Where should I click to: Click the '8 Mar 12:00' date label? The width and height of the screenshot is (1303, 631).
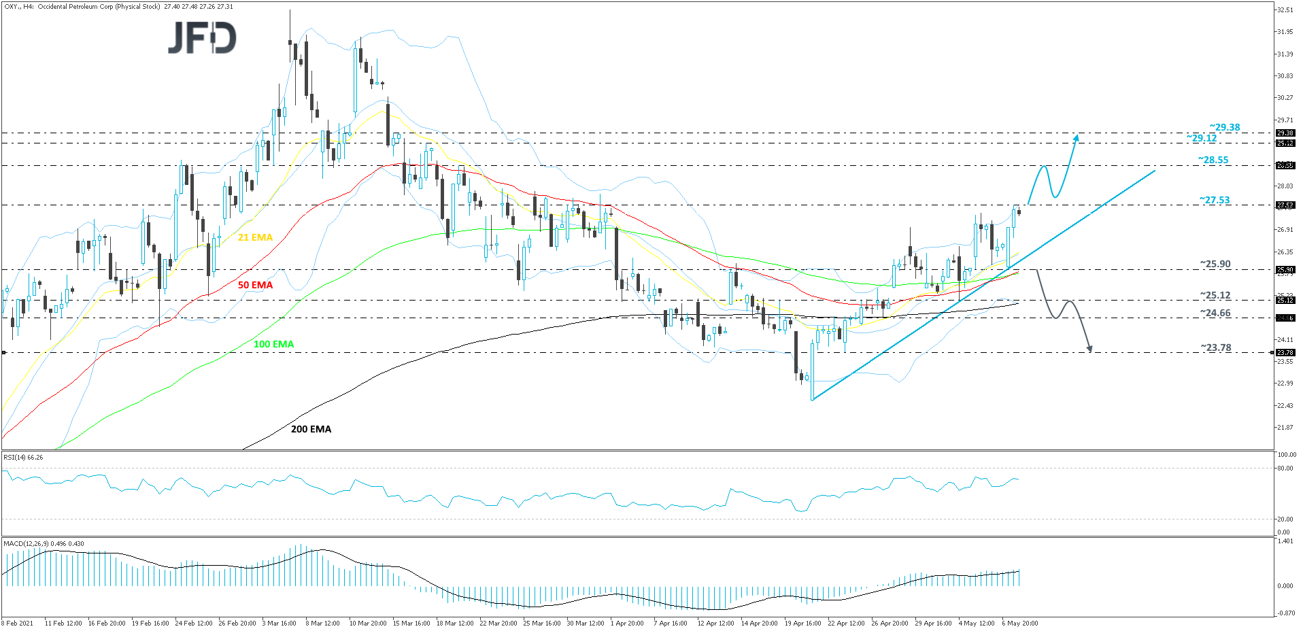(x=322, y=623)
